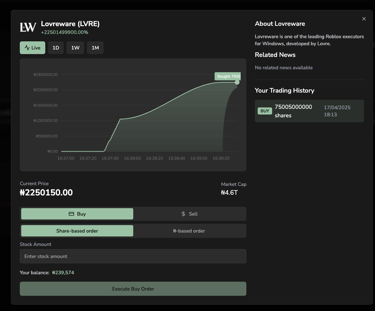375x311 pixels.
Task: Switch to Buy mode
Action: (x=77, y=214)
